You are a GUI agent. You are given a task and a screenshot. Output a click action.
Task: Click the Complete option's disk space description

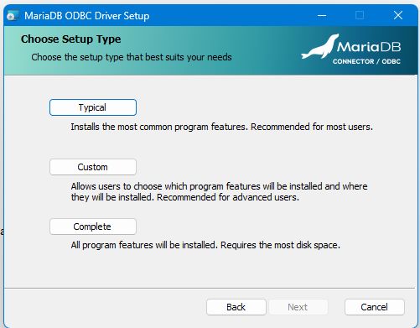click(205, 245)
